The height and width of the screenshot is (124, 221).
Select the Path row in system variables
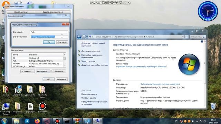pyautogui.click(x=37, y=61)
